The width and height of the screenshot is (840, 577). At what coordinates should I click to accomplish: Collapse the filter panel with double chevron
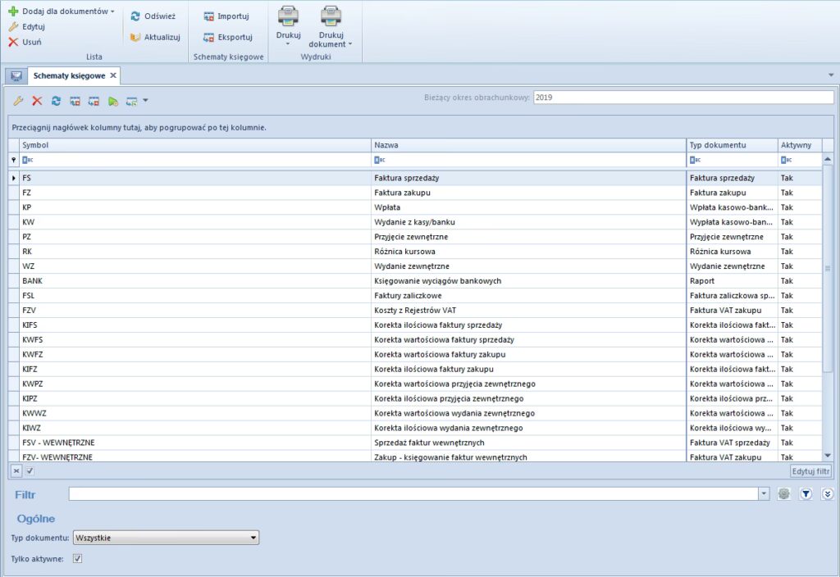pyautogui.click(x=827, y=494)
